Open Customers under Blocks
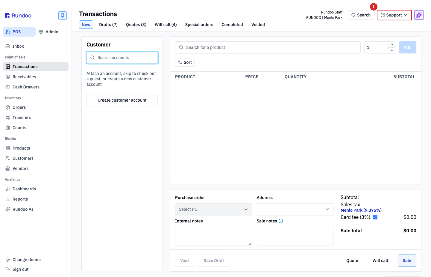Screen dimensions: 431x277 pyautogui.click(x=36, y=158)
